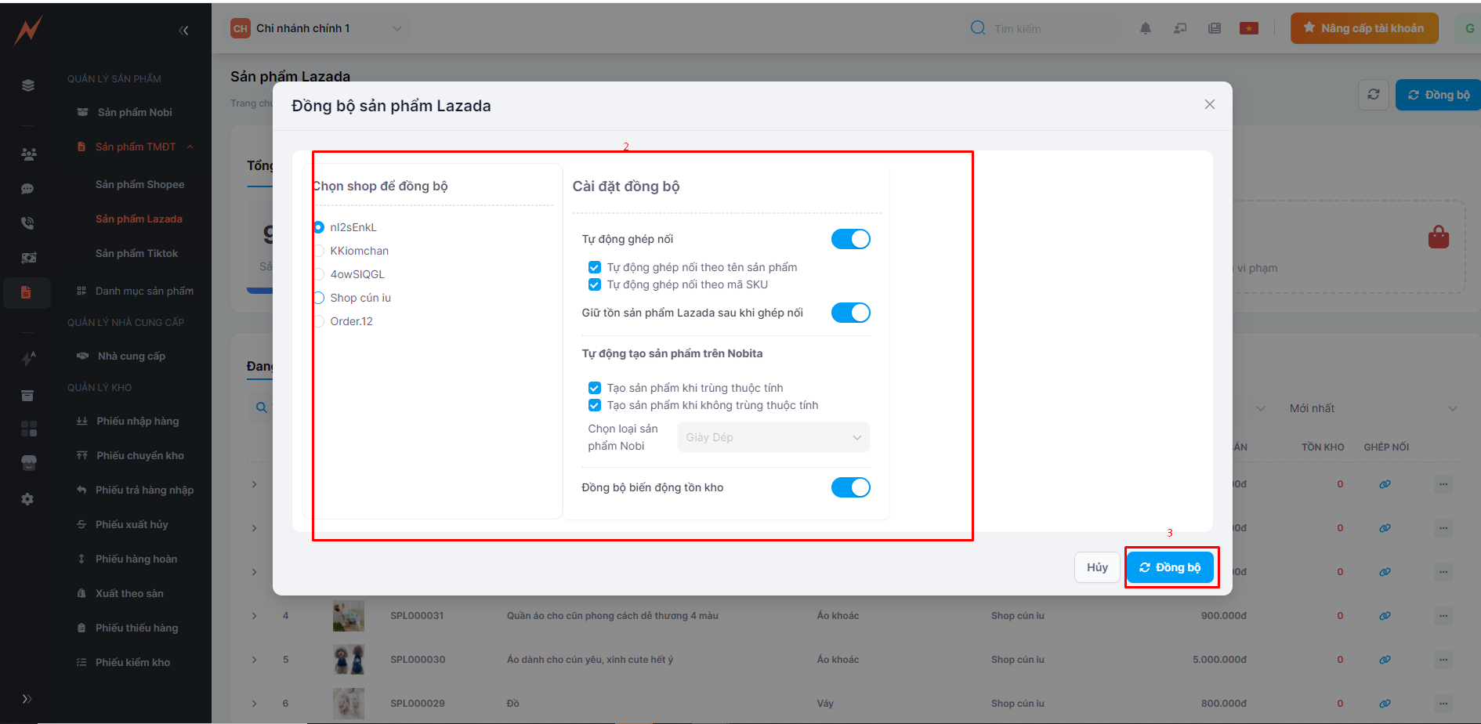The width and height of the screenshot is (1481, 724).
Task: Uncheck Tự động ghép nối theo mã SKU
Action: click(x=595, y=284)
